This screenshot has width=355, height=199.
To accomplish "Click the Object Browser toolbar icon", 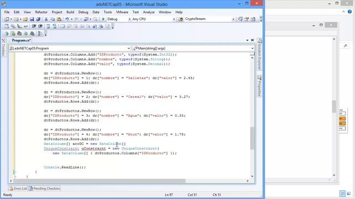I will (253, 19).
